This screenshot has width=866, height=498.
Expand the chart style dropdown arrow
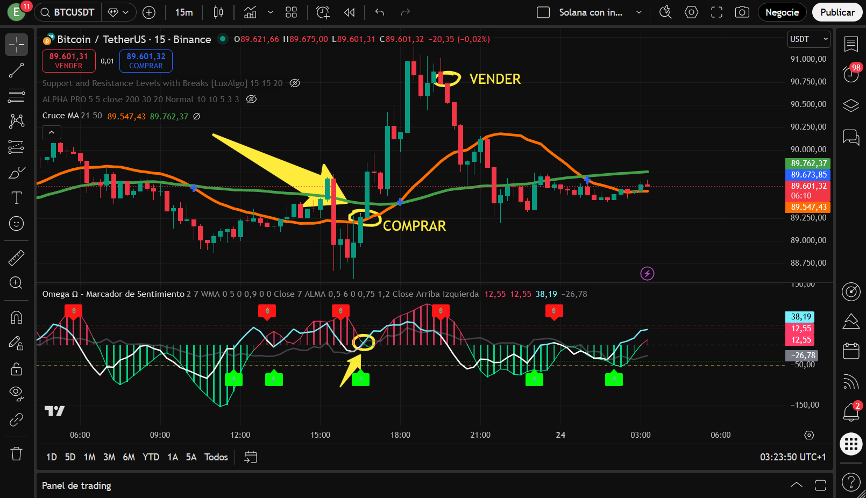tap(271, 12)
